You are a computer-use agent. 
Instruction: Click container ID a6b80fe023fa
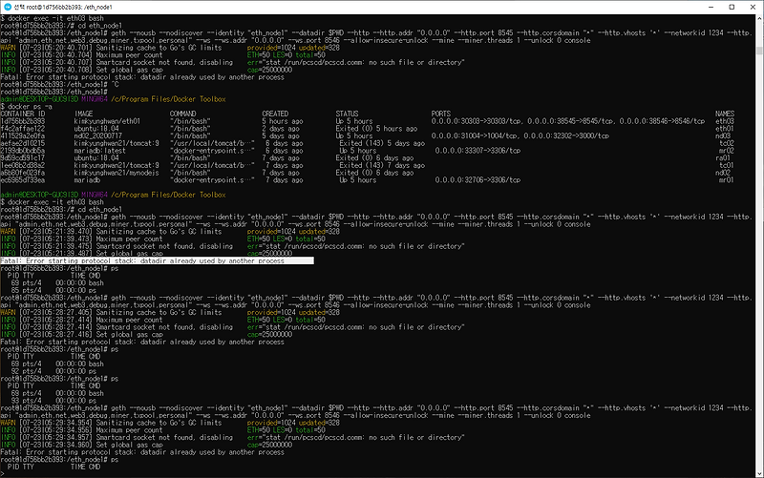(22, 173)
